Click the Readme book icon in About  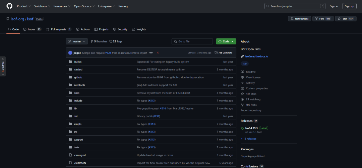point(242,72)
